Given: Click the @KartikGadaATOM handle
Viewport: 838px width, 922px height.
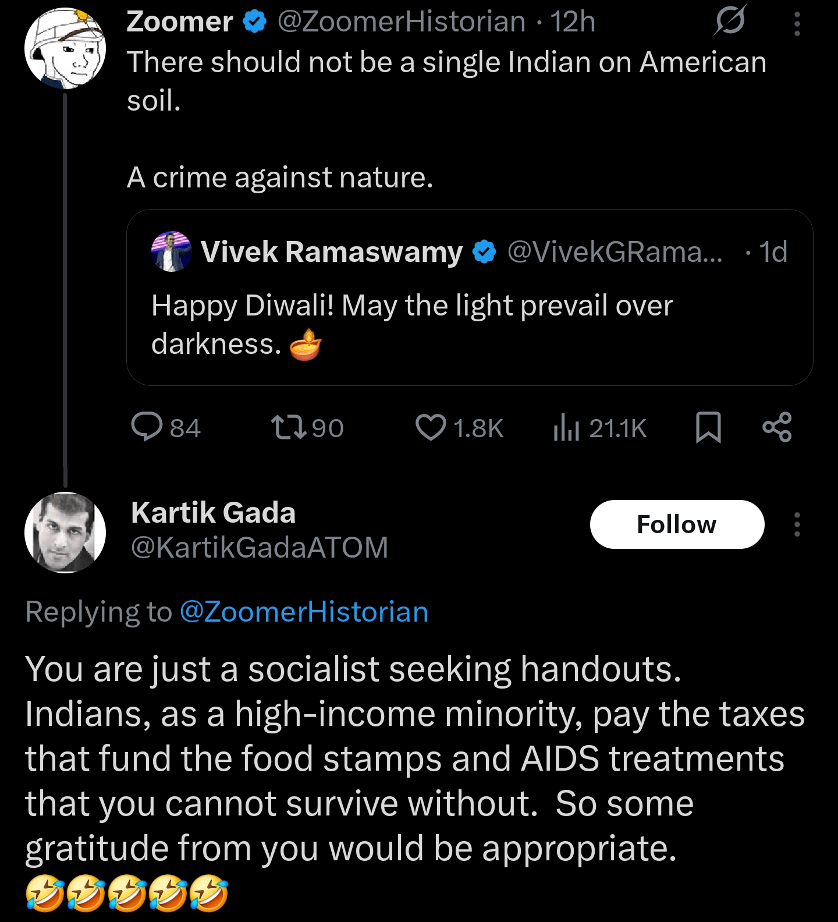Looking at the screenshot, I should [x=260, y=547].
